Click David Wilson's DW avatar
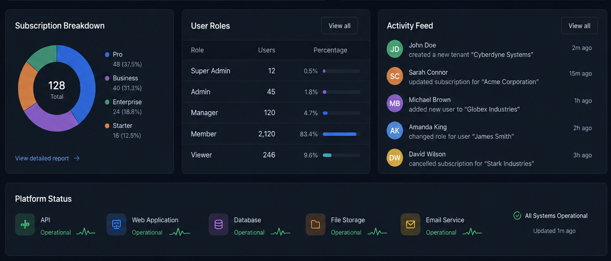Screen dimensions: 611x261 coord(395,158)
